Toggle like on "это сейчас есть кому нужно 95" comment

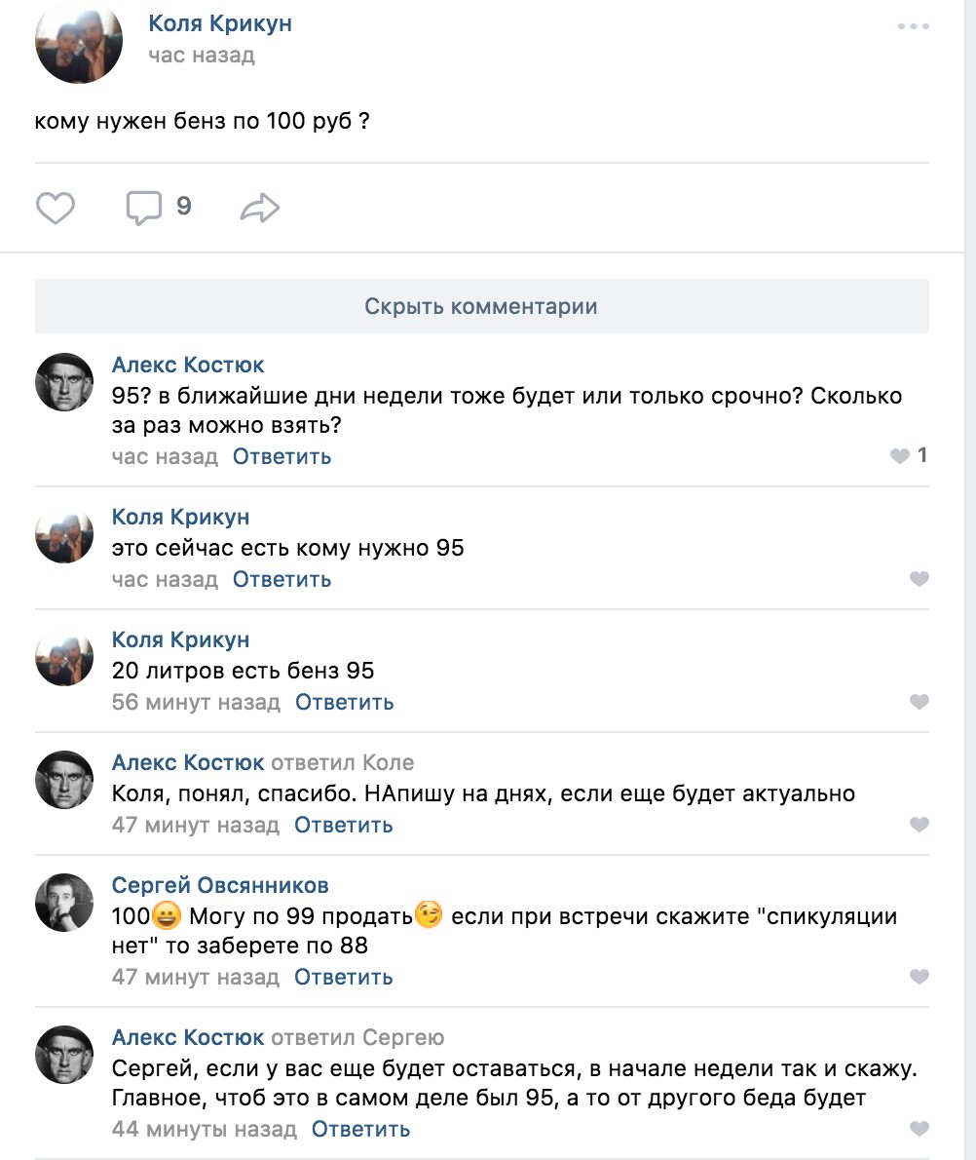(919, 578)
